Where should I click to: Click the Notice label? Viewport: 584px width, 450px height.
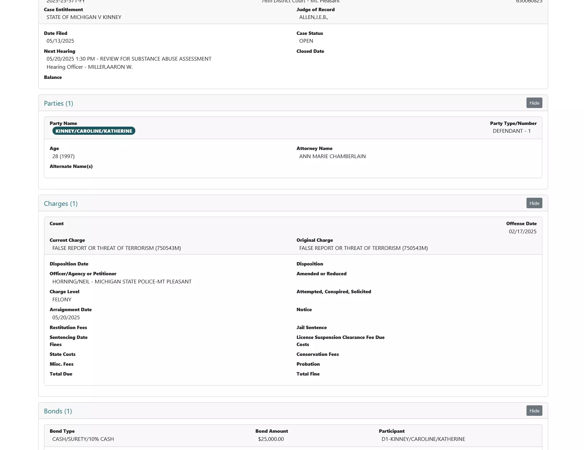304,309
